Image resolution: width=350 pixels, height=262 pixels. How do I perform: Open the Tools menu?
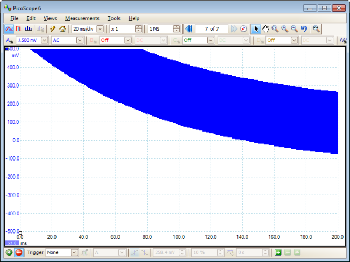(x=114, y=18)
